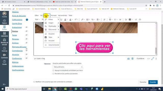The height and width of the screenshot is (91, 163).
Task: Open the Cuenta account avatar
Action: pos(4,13)
